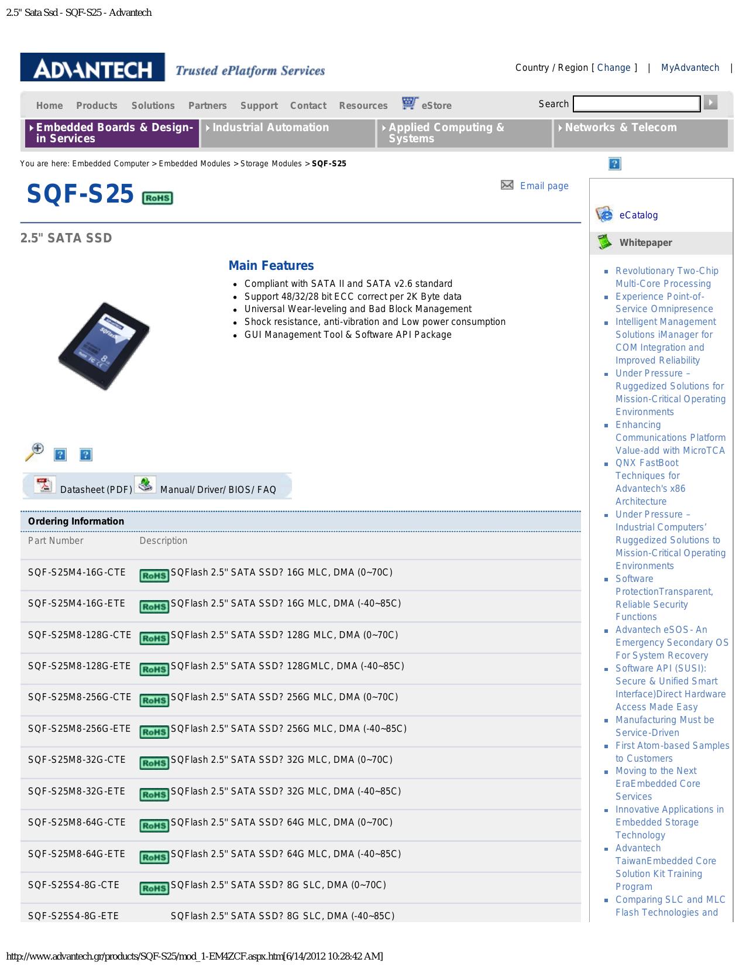The height and width of the screenshot is (966, 746).
Task: Open the MyAdvantech link
Action: [x=690, y=67]
